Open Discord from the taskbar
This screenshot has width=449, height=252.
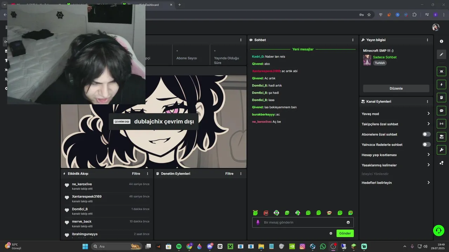[210, 246]
